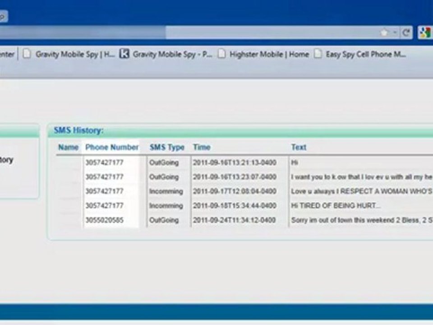Click time 2011-09-16T13:23:07-0400

click(x=235, y=177)
